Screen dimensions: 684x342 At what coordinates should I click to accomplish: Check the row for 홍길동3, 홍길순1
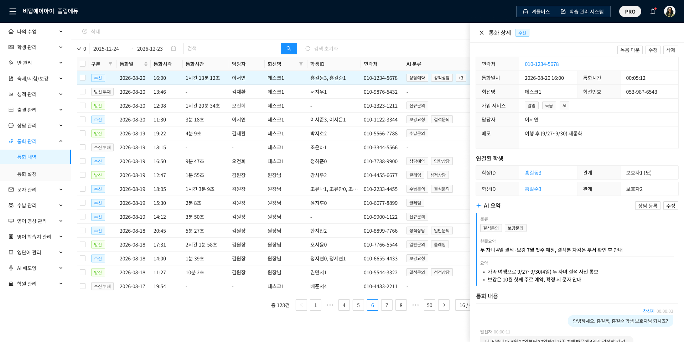[83, 78]
